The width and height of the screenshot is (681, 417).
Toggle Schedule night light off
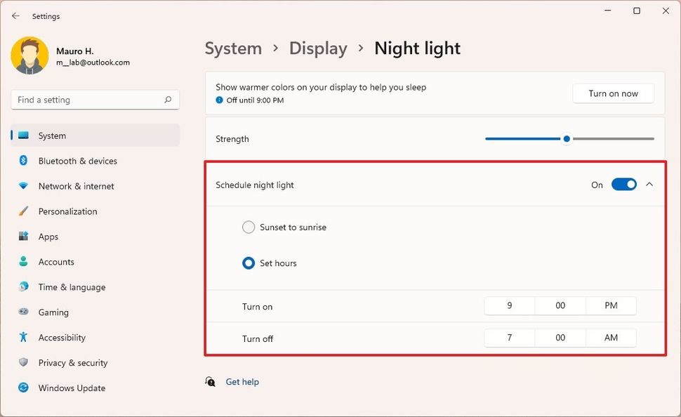pyautogui.click(x=623, y=184)
